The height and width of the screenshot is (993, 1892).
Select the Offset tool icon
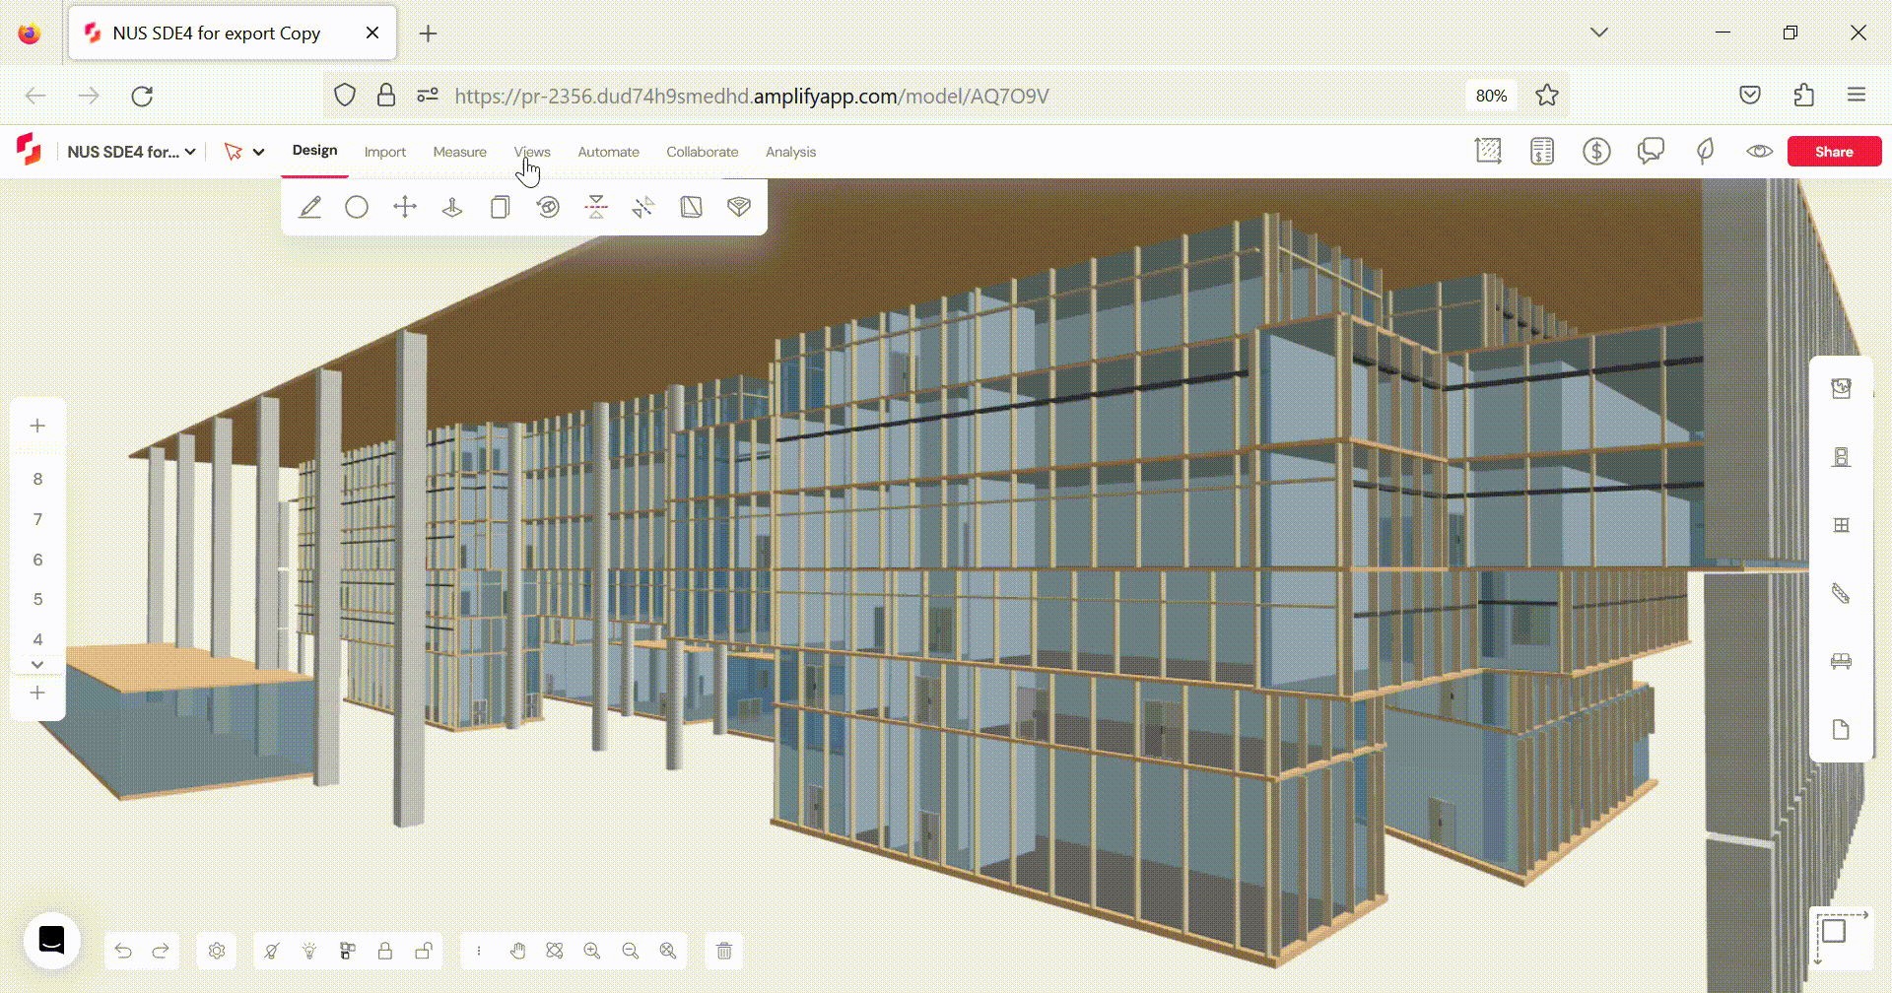click(739, 207)
